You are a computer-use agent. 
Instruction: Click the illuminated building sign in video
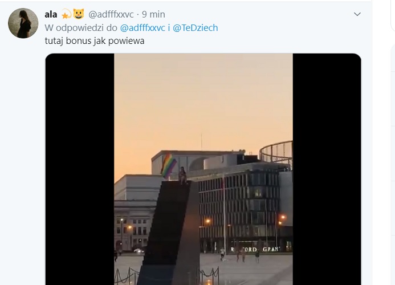click(255, 250)
